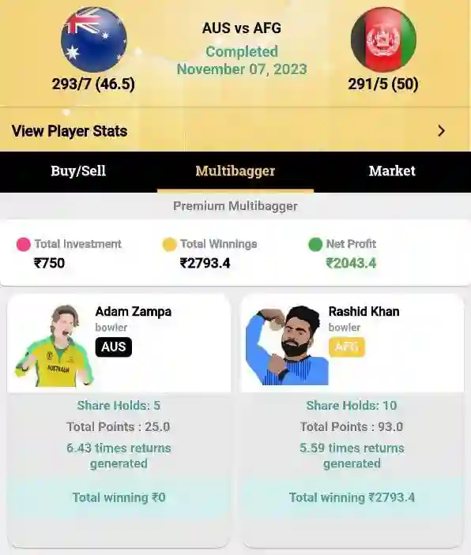Select the Multibagger tab
The image size is (471, 555).
(x=236, y=171)
